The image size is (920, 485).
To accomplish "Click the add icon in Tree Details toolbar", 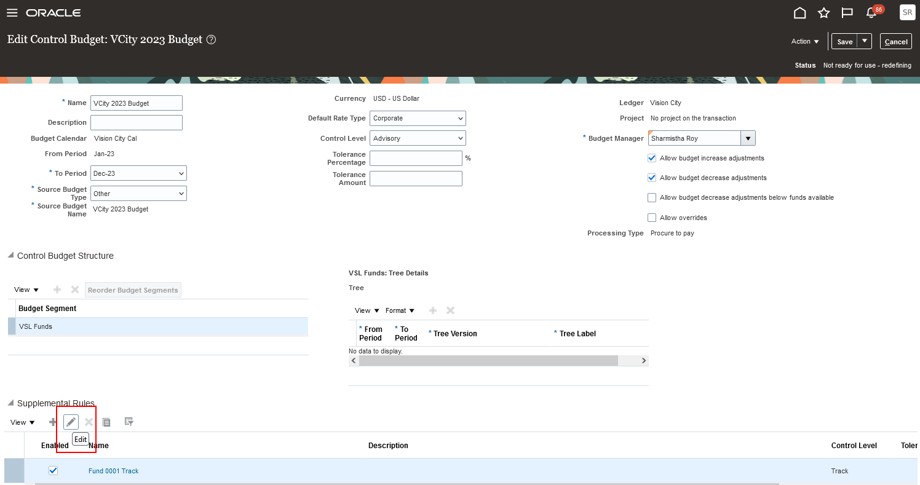I will [x=433, y=310].
